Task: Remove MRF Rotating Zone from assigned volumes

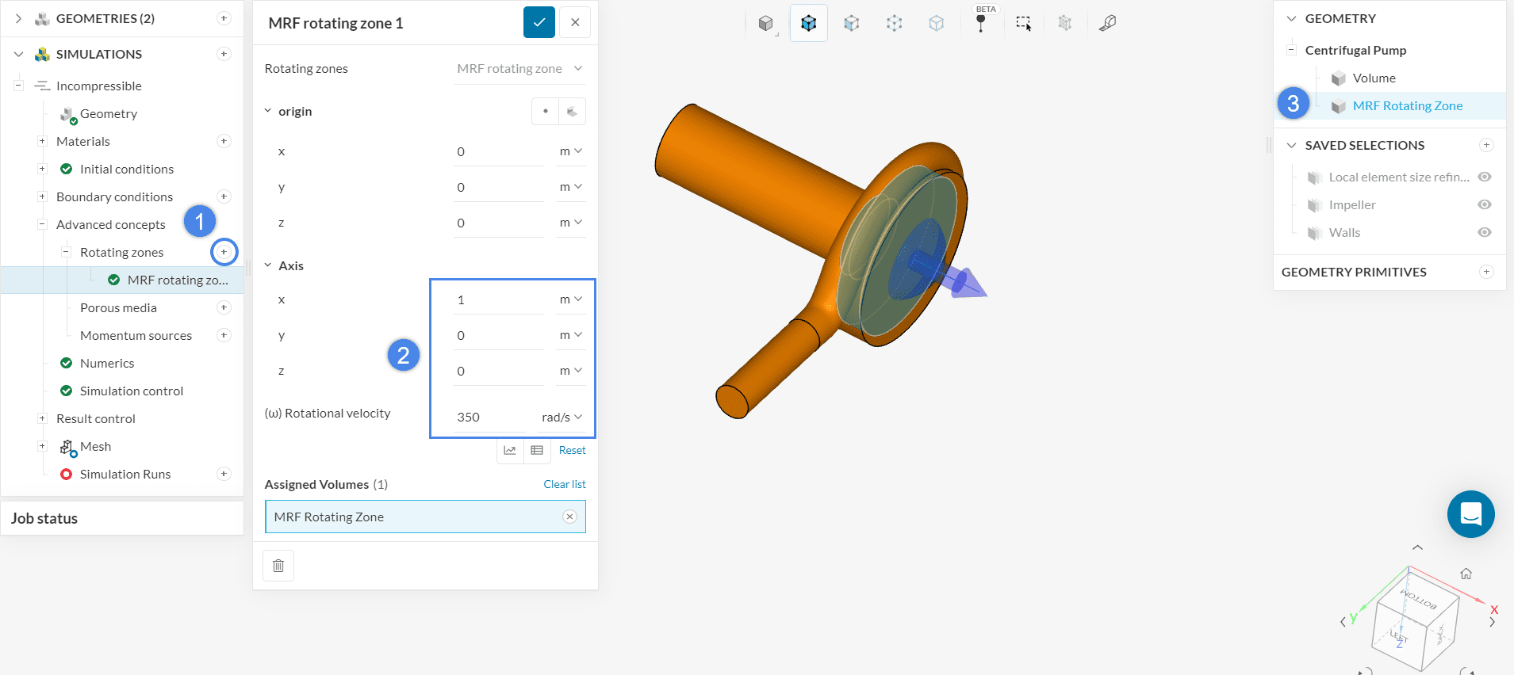Action: pyautogui.click(x=569, y=517)
